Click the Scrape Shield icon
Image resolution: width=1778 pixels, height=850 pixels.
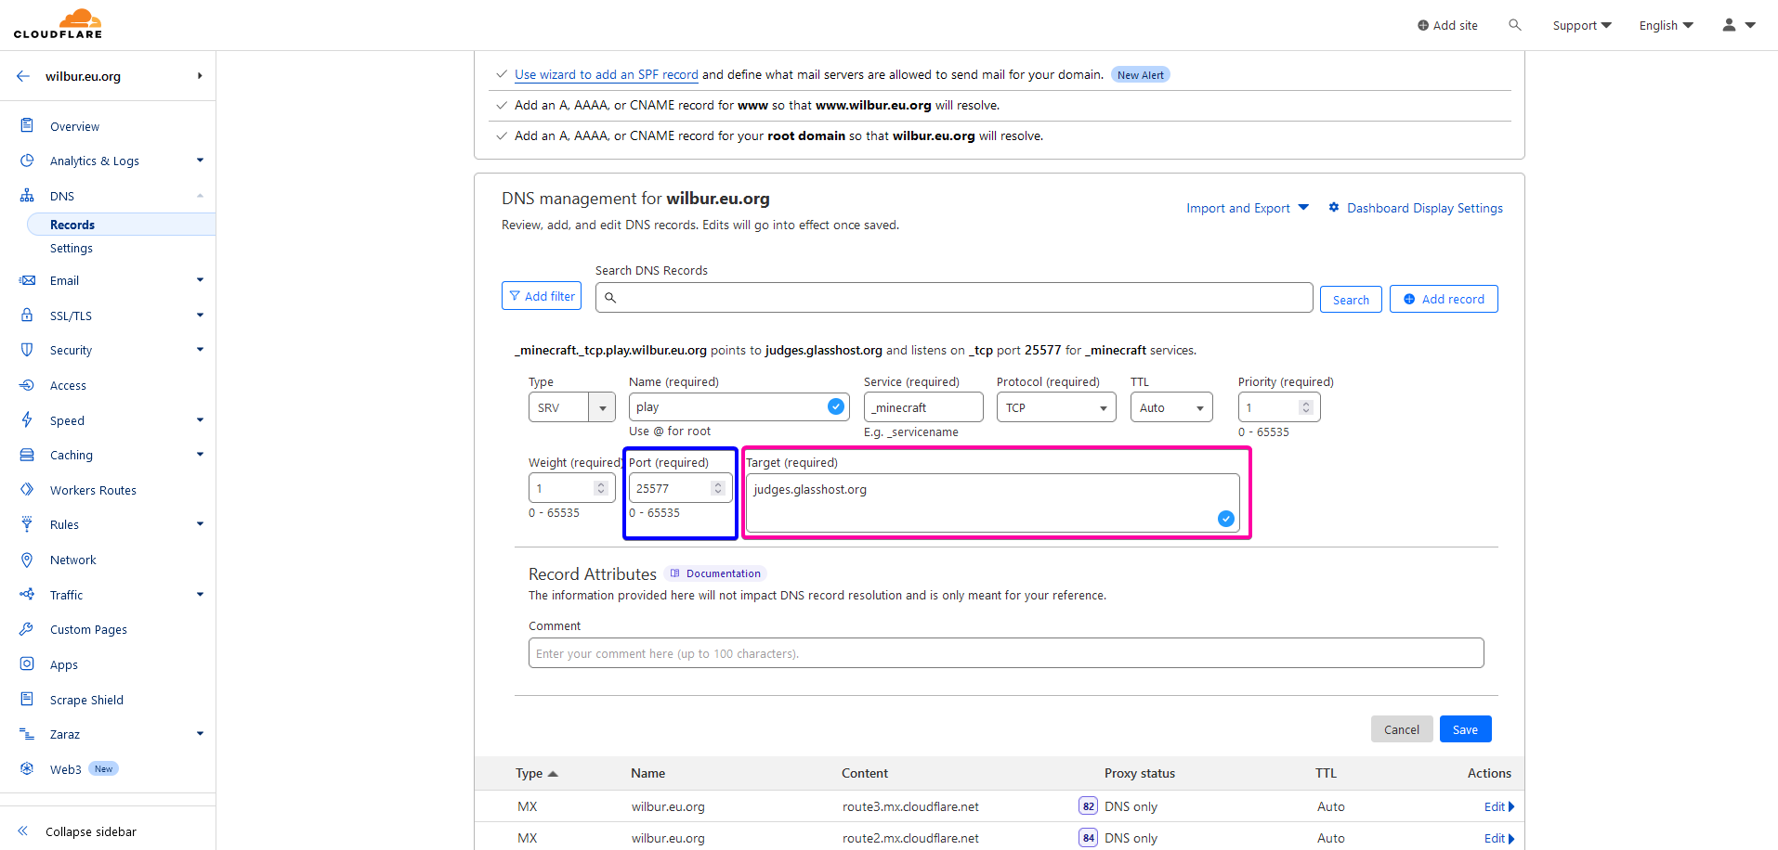27,699
